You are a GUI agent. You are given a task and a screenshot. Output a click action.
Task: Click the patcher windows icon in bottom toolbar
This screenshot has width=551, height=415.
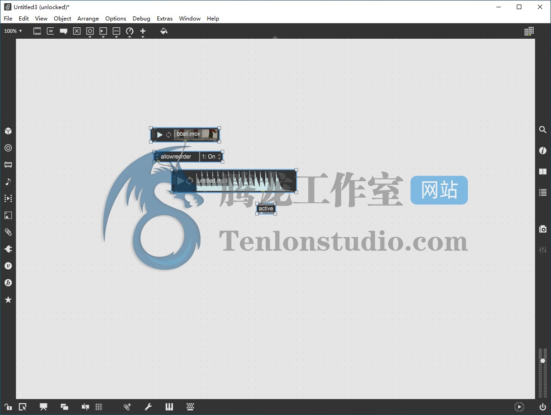pos(22,407)
